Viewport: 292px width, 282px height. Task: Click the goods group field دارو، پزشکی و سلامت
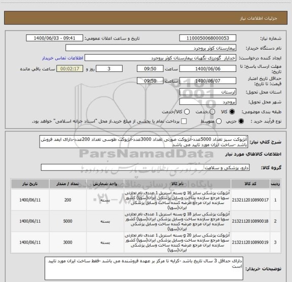[145, 168]
